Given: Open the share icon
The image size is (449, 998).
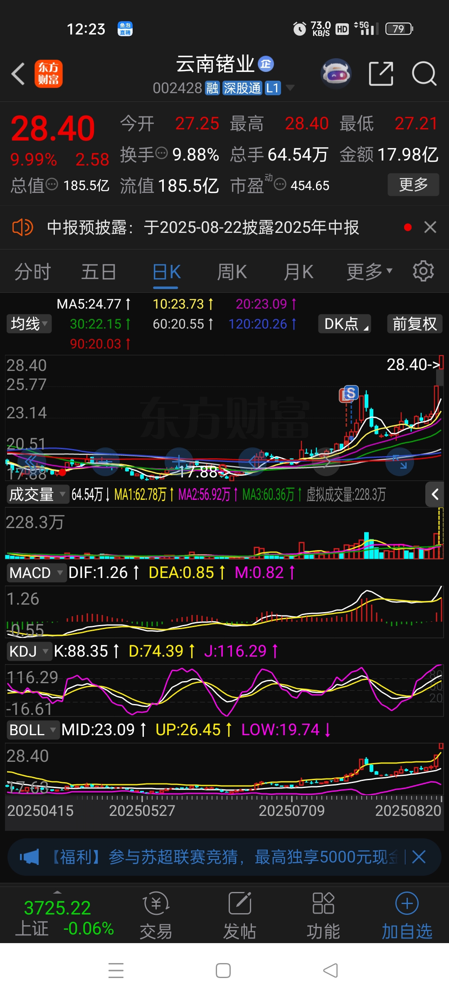Looking at the screenshot, I should pos(381,74).
